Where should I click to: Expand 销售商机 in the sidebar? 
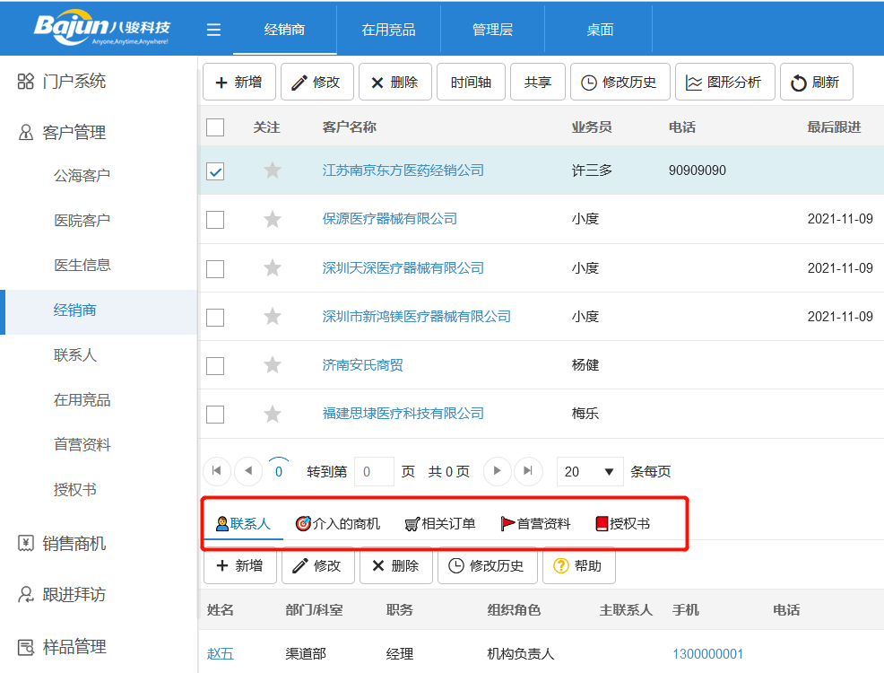(x=74, y=543)
